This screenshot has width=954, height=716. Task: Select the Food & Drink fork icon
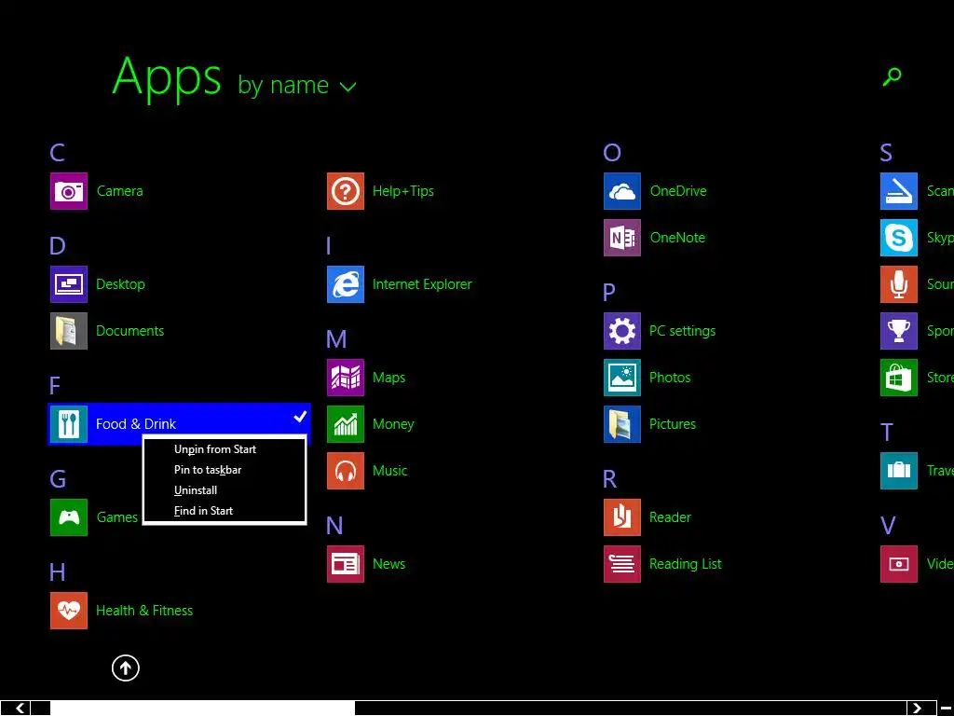[x=69, y=424]
